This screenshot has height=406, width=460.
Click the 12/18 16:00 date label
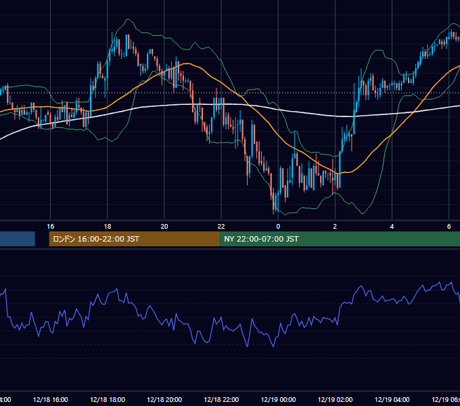tap(51, 399)
